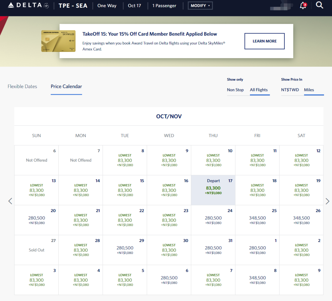Show only Non Stop flights
Screen dimensions: 332x301
[x=235, y=90]
